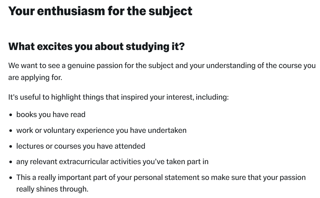This screenshot has width=320, height=198.
Task: Click the bullet dot before "This a really important"
Action: click(x=11, y=178)
